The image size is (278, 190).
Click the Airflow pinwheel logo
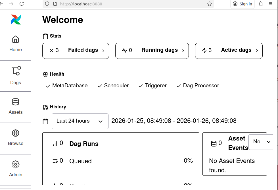tap(16, 19)
